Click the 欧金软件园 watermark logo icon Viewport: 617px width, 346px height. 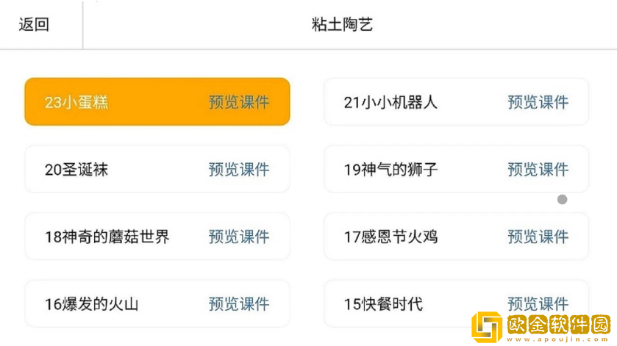(487, 327)
